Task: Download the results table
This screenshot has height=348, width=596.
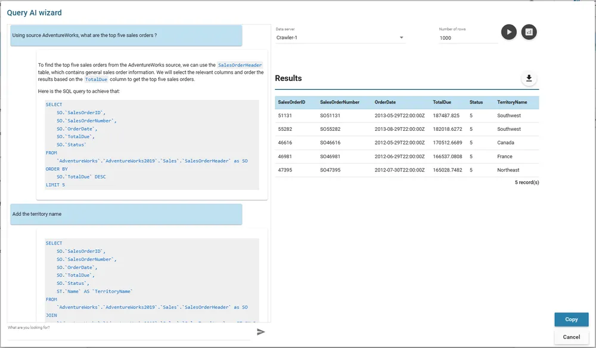Action: coord(529,79)
